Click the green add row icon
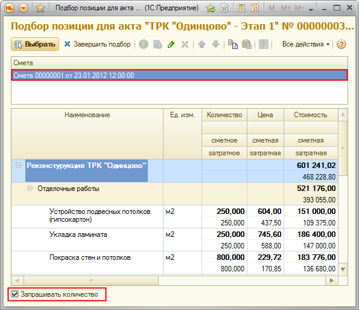Image resolution: width=359 pixels, height=310 pixels. pyautogui.click(x=144, y=44)
